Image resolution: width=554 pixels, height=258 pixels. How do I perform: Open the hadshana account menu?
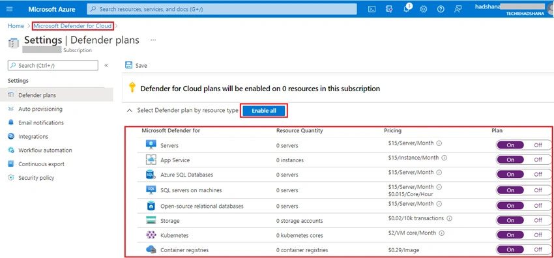[514, 9]
